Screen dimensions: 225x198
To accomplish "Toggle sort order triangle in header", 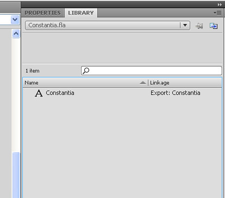I will coord(143,83).
